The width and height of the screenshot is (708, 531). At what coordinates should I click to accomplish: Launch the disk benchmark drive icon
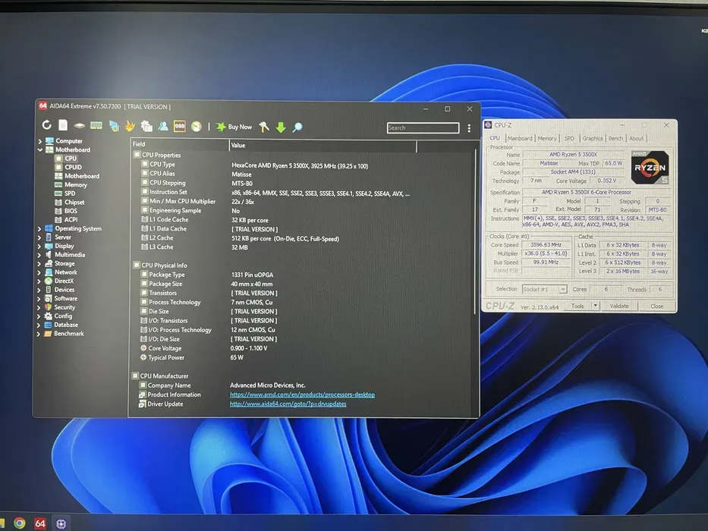coord(80,125)
